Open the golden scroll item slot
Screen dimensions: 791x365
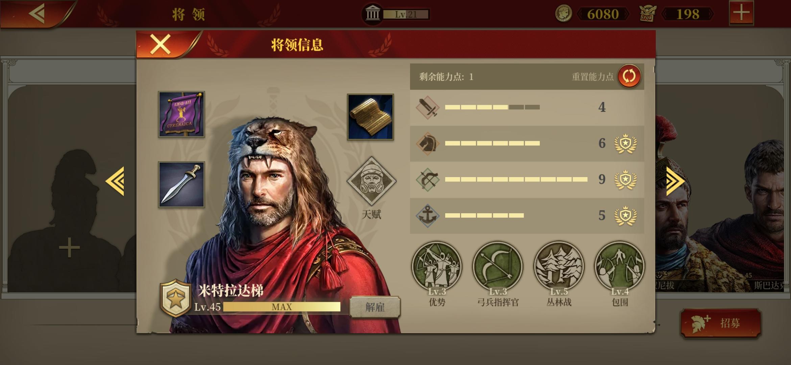(370, 117)
